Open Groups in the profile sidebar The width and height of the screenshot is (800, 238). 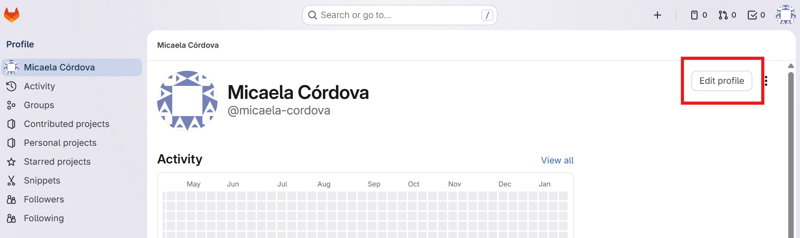tap(39, 105)
